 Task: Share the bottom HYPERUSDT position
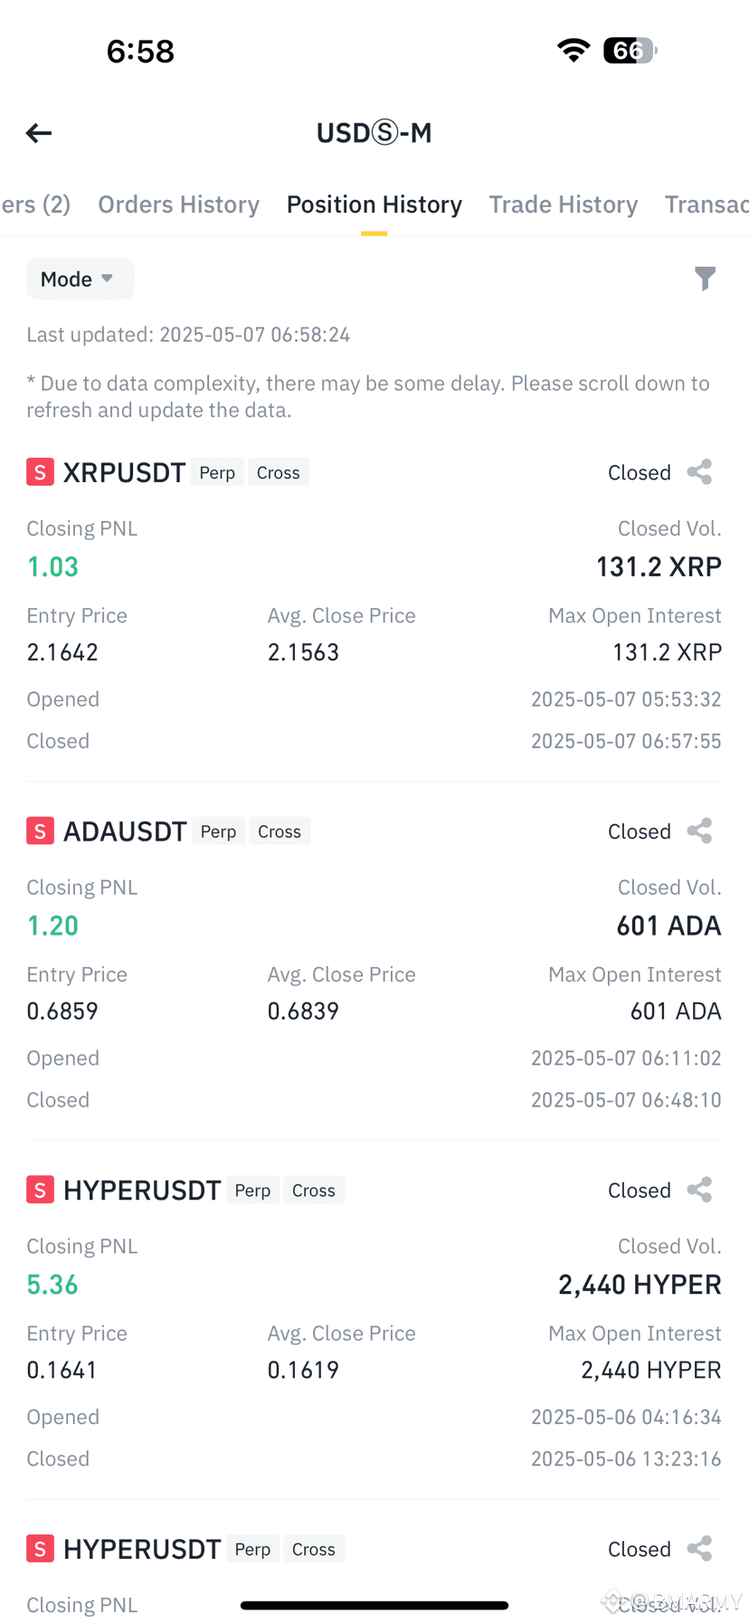point(699,1549)
